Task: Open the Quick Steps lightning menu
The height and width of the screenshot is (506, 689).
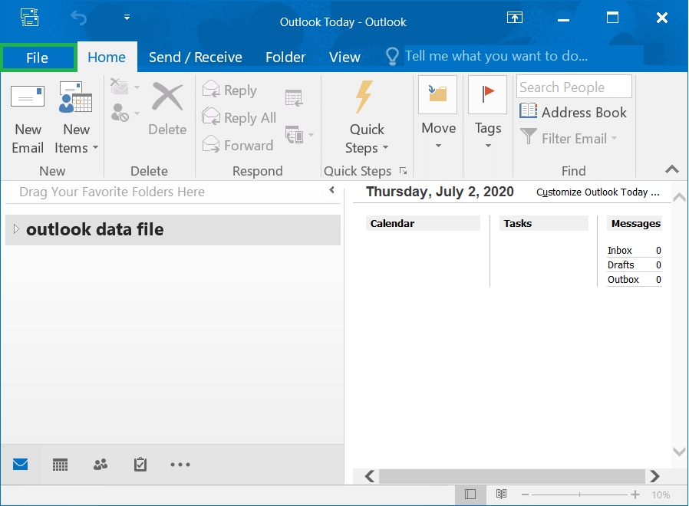Action: click(367, 118)
